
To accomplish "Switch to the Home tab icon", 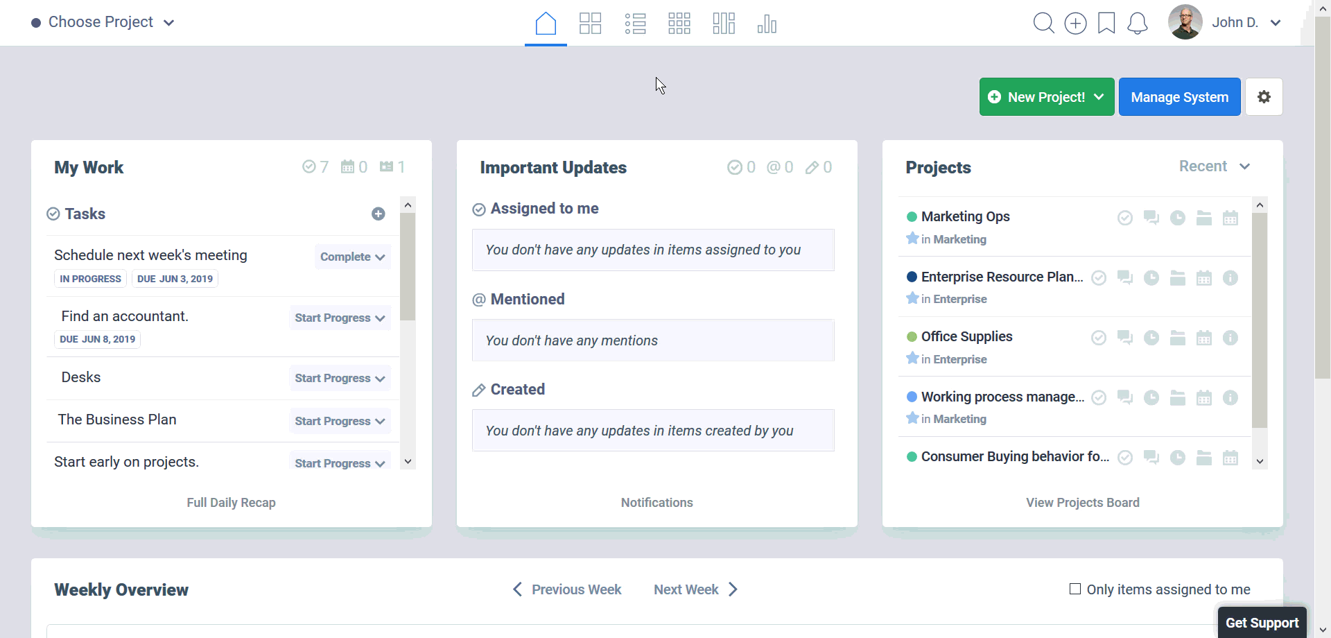I will (546, 24).
